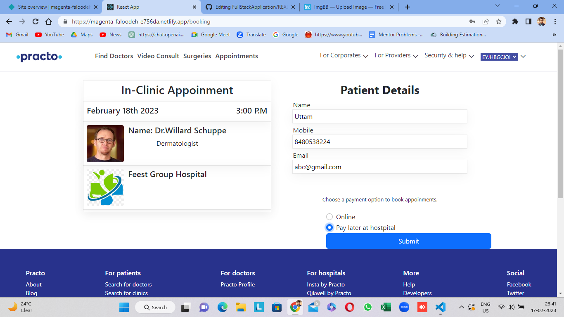Go back to the previous page
This screenshot has width=564, height=317.
click(x=9, y=21)
